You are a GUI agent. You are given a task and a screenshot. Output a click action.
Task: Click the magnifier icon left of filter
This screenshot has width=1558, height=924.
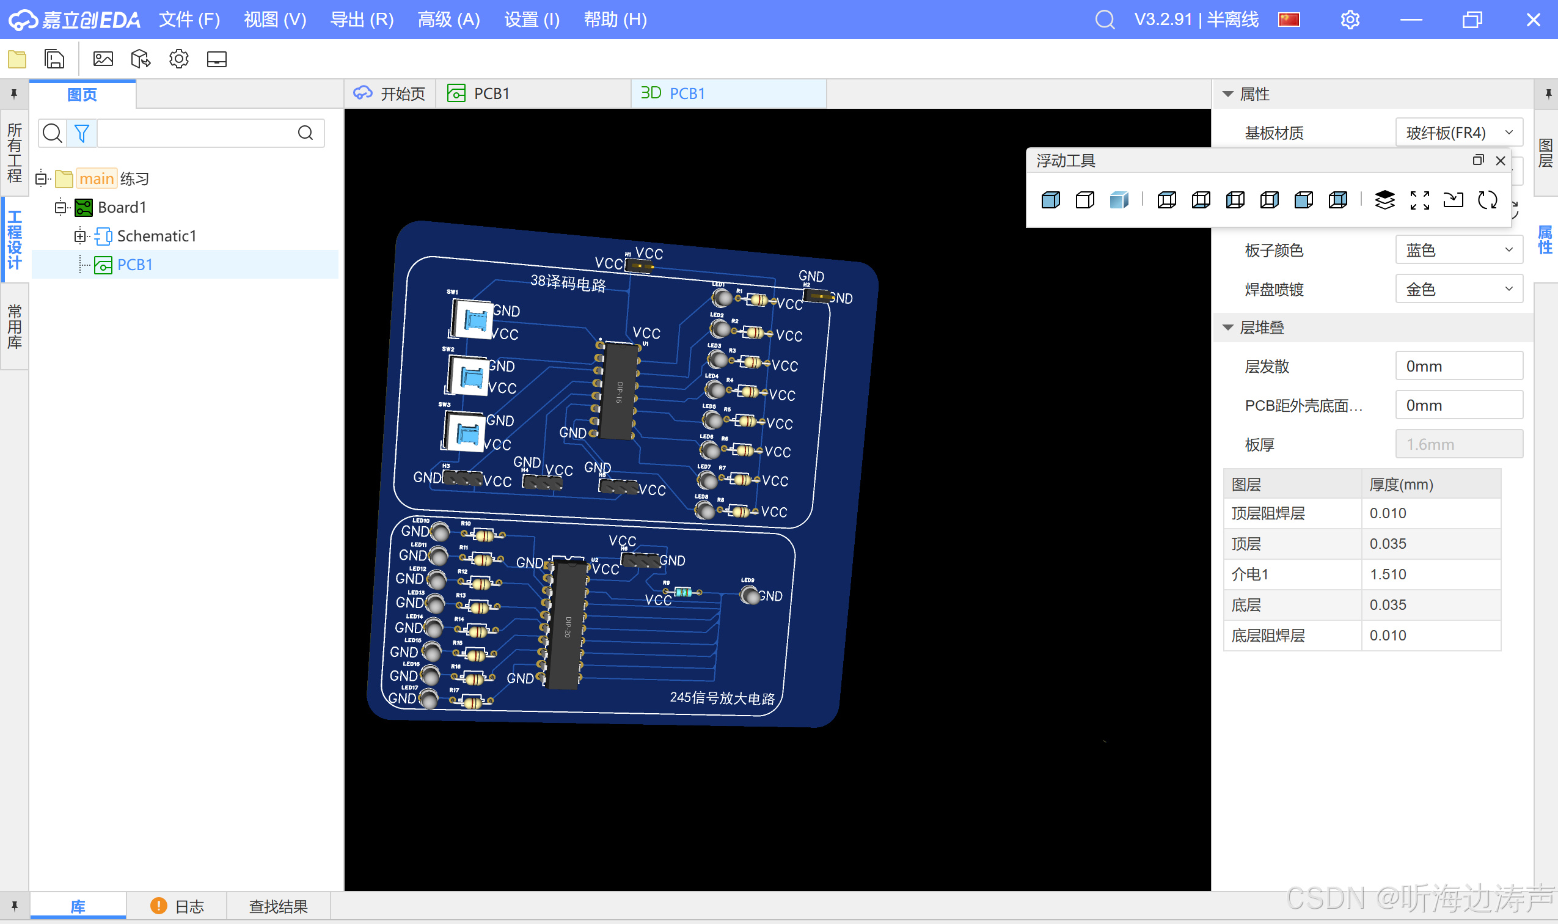(53, 133)
